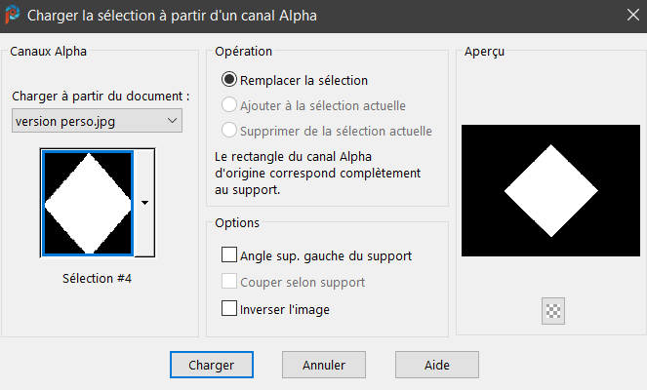Choose 'Remplacer la sélection' radio option
The width and height of the screenshot is (647, 390).
(229, 80)
